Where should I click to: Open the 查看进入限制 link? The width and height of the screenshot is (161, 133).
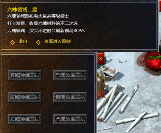tap(57, 42)
